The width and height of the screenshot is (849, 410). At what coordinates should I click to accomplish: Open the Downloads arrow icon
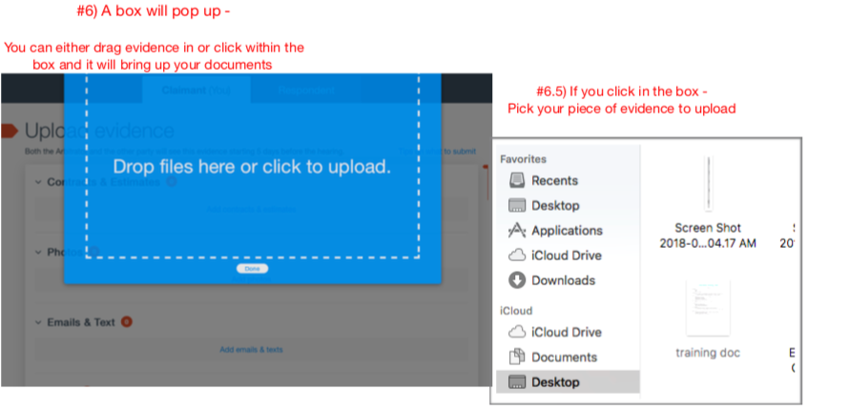coord(516,280)
